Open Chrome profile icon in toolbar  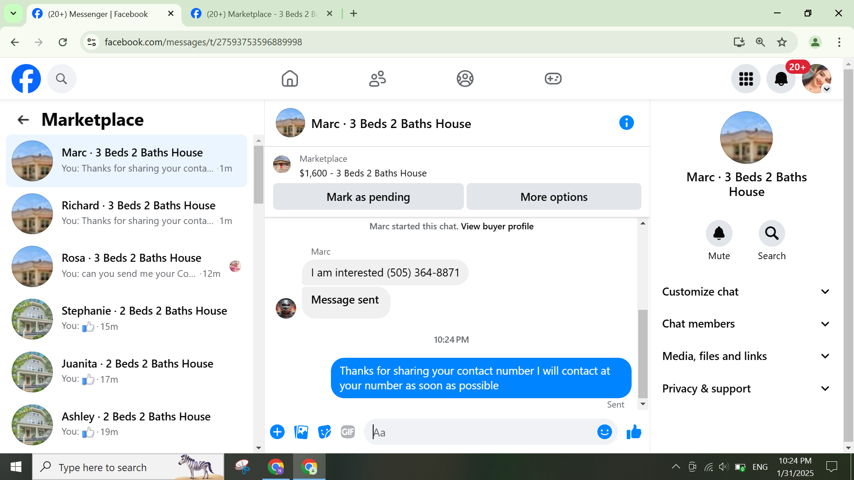pyautogui.click(x=815, y=42)
